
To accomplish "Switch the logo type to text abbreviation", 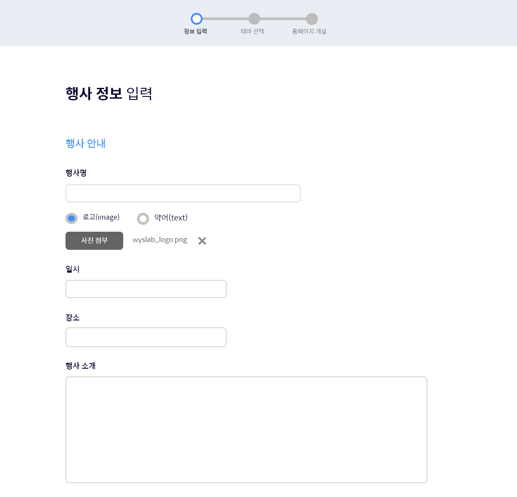I will click(x=143, y=218).
